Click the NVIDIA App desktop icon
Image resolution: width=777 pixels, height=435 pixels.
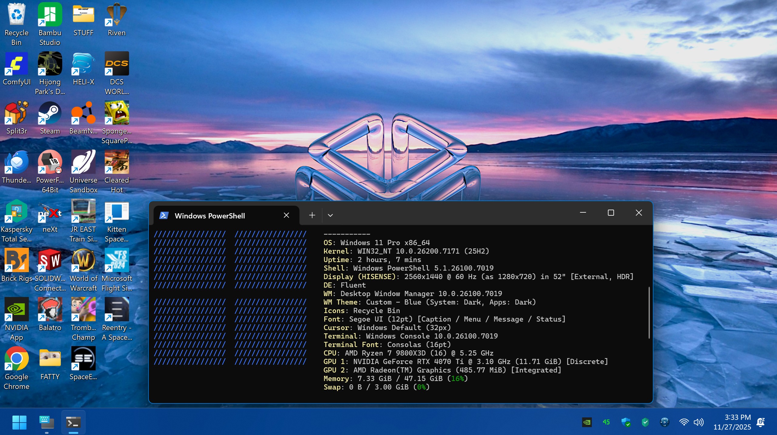[x=16, y=309]
